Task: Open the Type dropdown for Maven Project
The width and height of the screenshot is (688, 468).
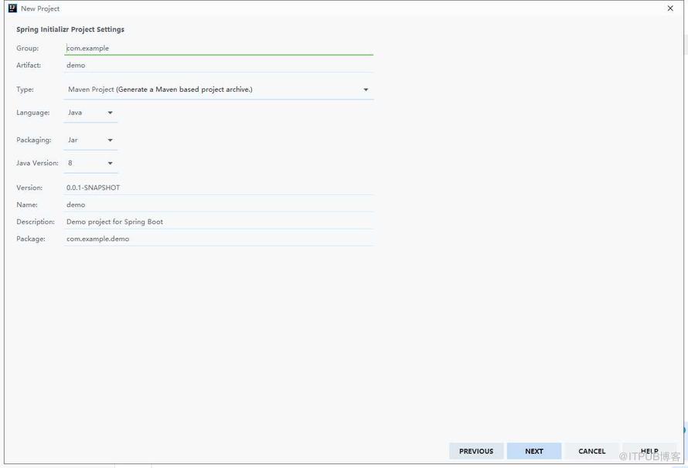Action: [x=219, y=90]
